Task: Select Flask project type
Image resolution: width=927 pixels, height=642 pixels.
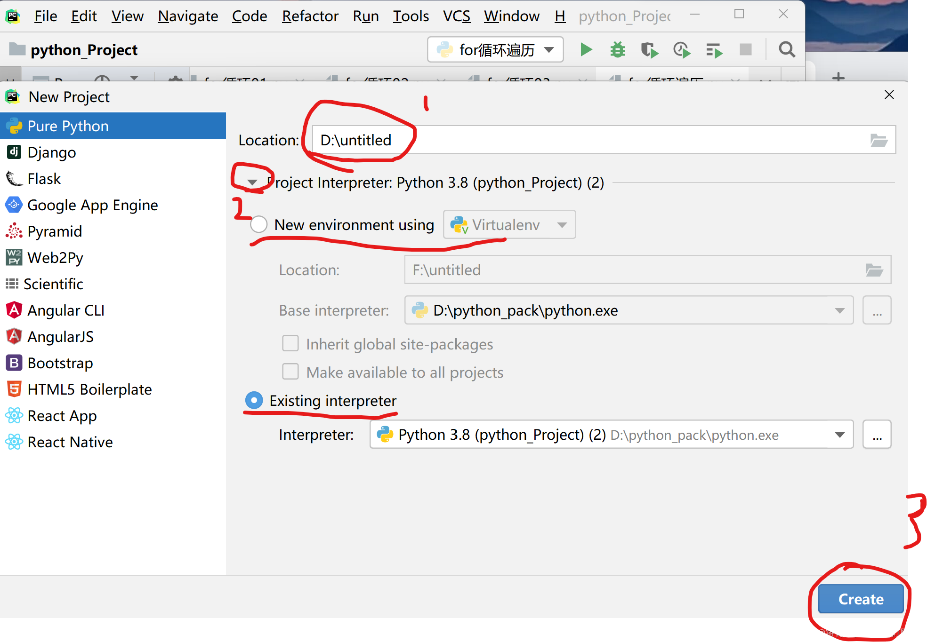Action: [113, 179]
